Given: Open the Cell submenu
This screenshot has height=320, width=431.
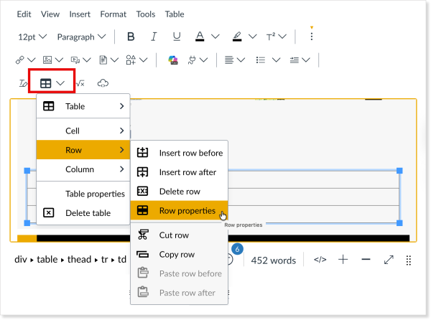Looking at the screenshot, I should (83, 131).
